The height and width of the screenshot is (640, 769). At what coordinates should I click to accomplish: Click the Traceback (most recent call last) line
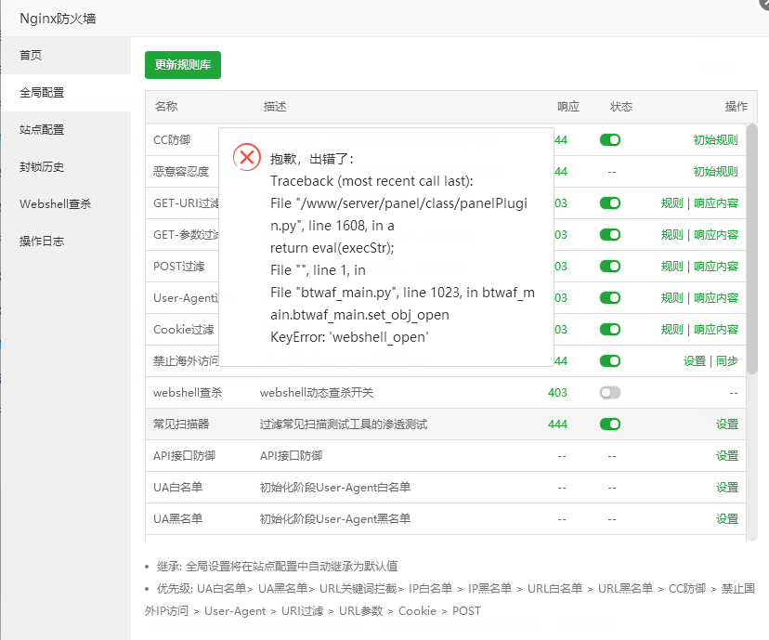click(371, 181)
